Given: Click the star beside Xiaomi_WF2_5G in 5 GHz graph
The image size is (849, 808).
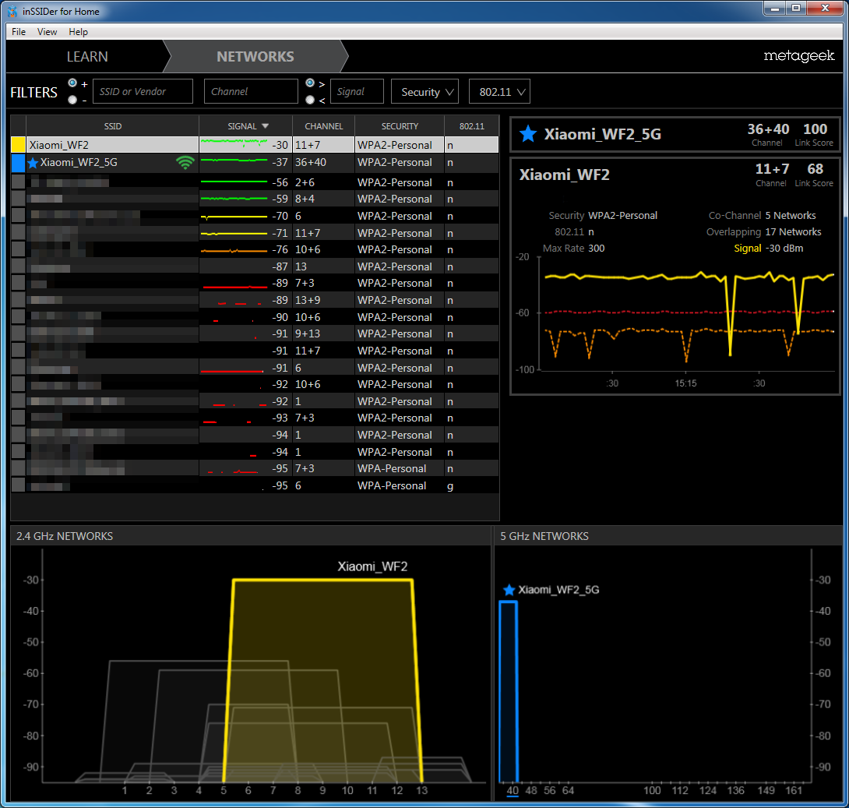Looking at the screenshot, I should click(x=509, y=590).
